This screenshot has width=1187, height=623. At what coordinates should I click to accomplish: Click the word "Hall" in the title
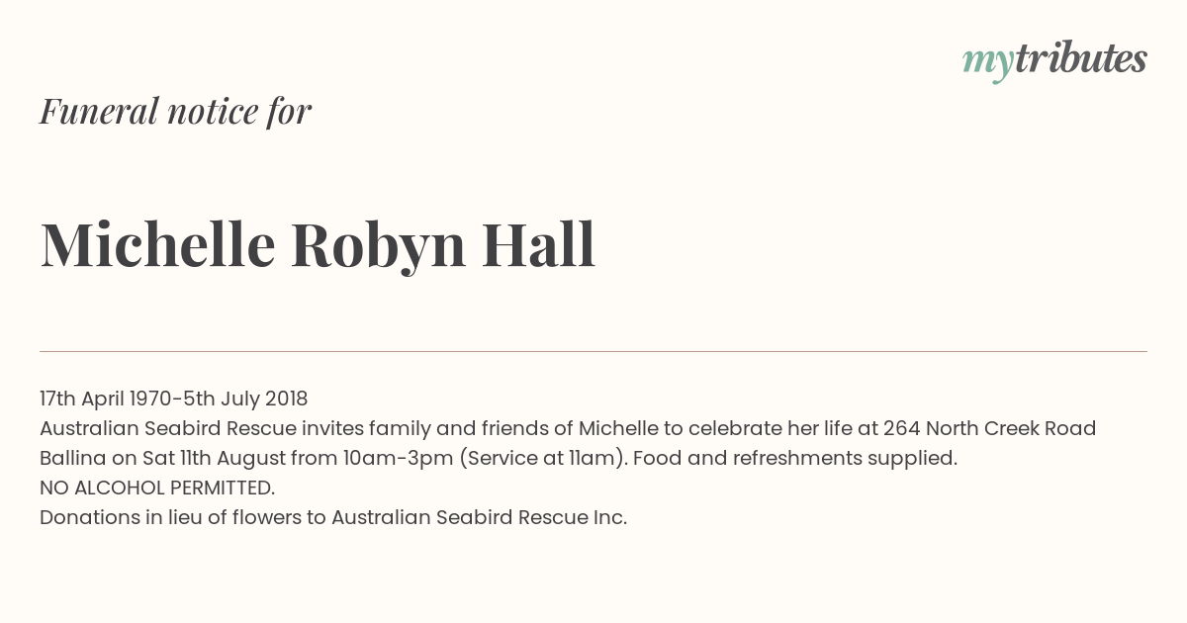click(538, 244)
